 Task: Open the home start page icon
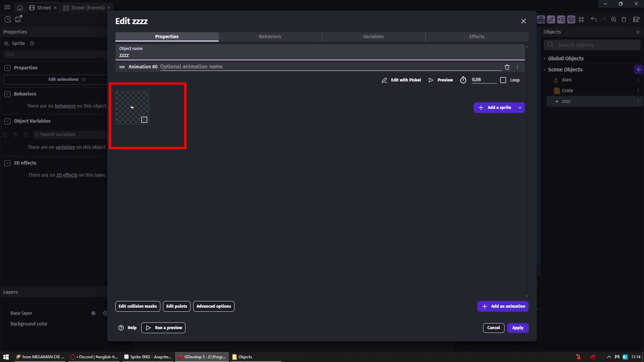point(20,8)
